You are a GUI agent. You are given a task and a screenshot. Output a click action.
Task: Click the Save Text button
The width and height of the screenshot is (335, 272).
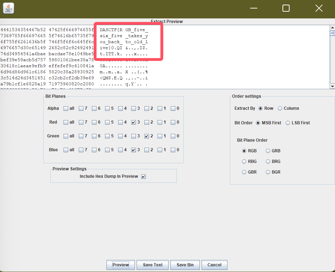153,265
